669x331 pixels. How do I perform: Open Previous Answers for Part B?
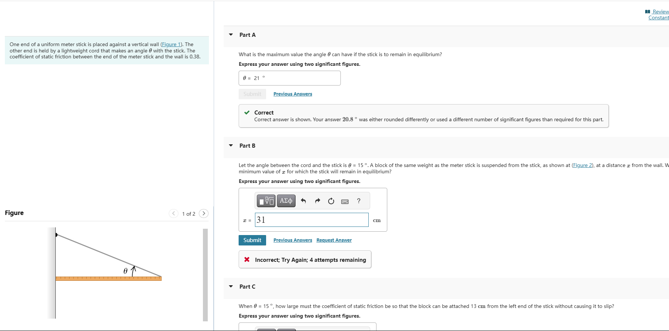(x=293, y=240)
